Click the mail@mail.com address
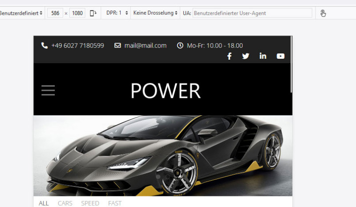The height and width of the screenshot is (207, 356). pos(146,45)
